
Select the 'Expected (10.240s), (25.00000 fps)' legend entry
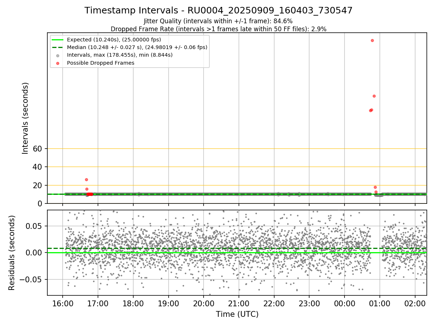click(x=114, y=40)
